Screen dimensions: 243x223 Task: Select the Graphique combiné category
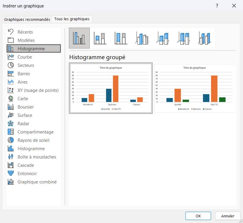(x=34, y=182)
